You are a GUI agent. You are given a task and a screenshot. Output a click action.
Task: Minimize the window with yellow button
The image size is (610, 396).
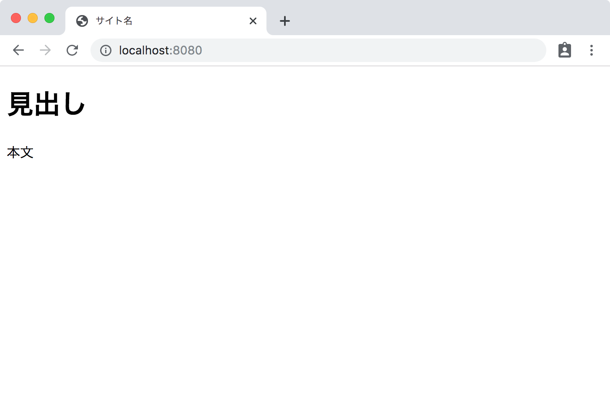[33, 18]
